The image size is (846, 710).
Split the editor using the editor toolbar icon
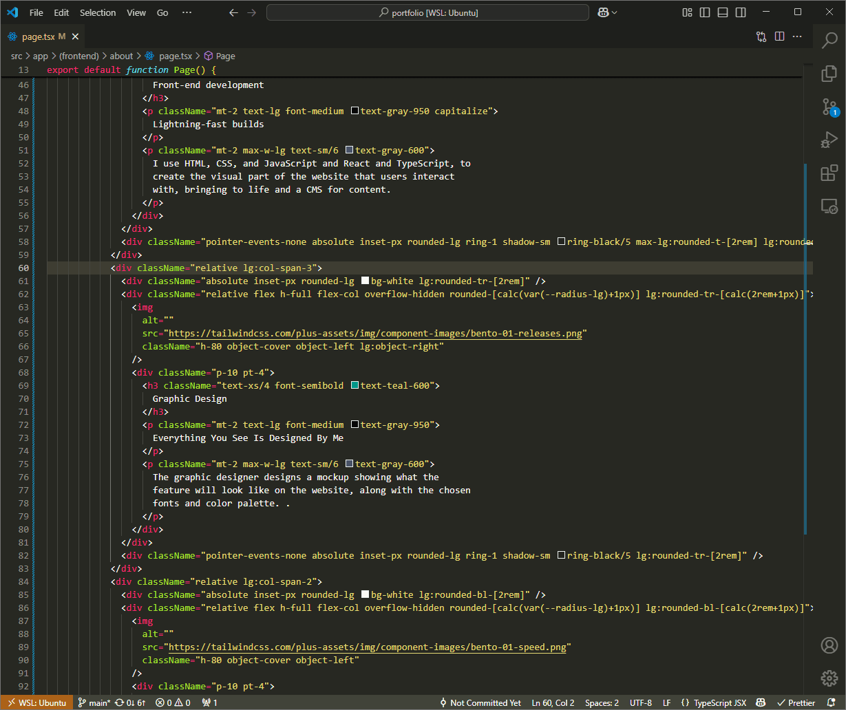[779, 36]
